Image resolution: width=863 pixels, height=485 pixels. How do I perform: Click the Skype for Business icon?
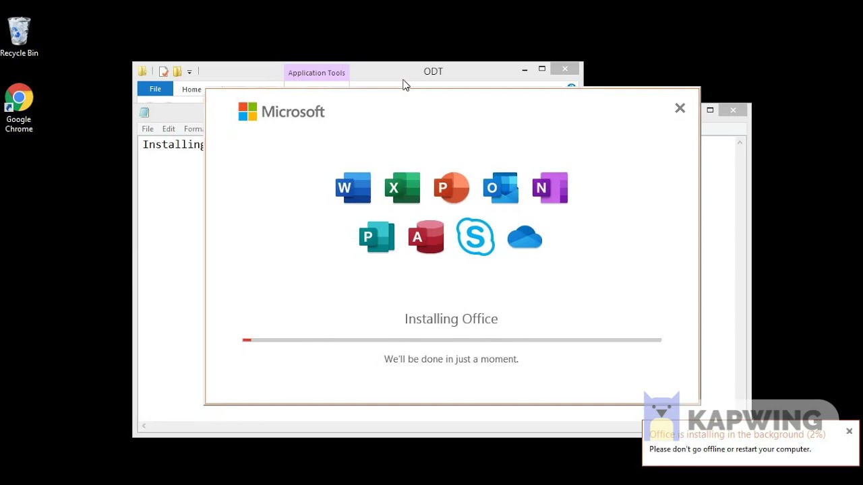point(475,236)
